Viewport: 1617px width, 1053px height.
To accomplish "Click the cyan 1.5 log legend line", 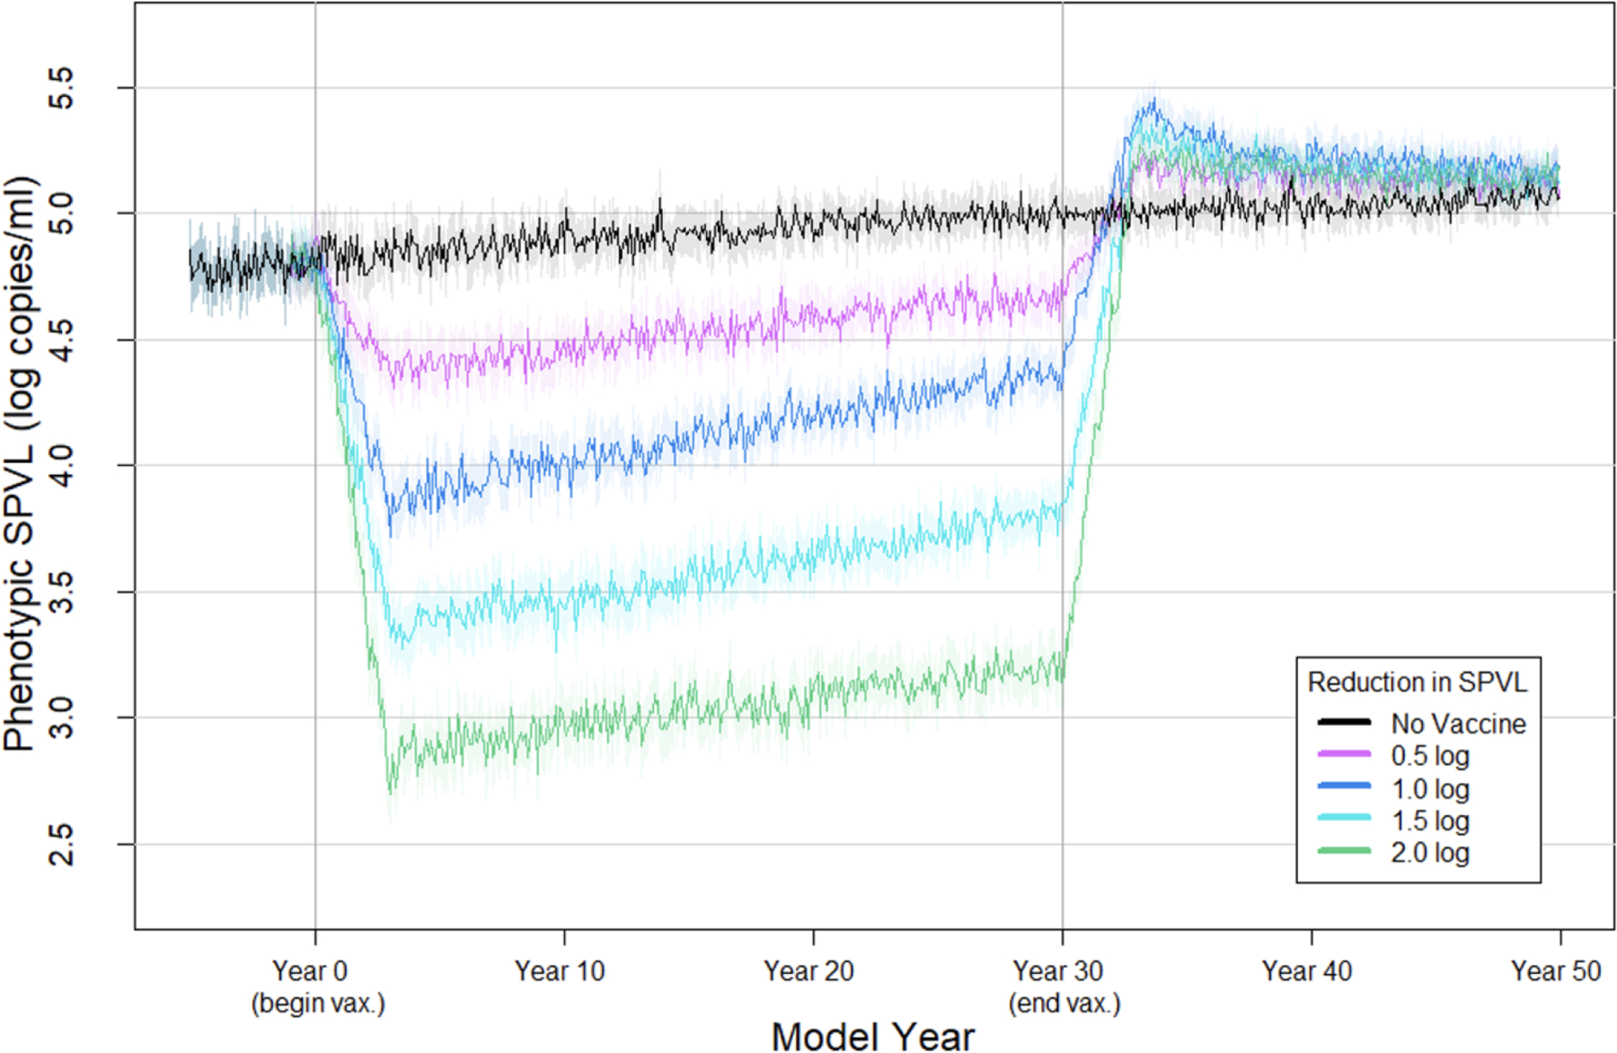I will 1344,818.
